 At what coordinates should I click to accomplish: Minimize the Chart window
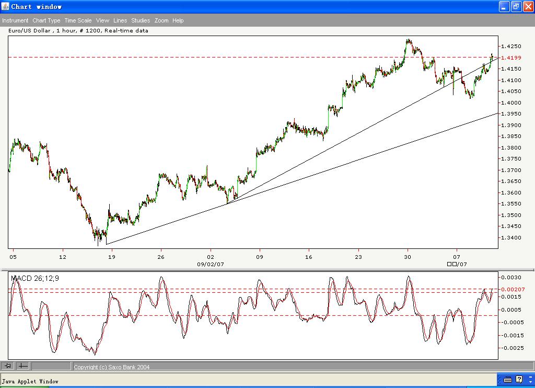point(504,6)
